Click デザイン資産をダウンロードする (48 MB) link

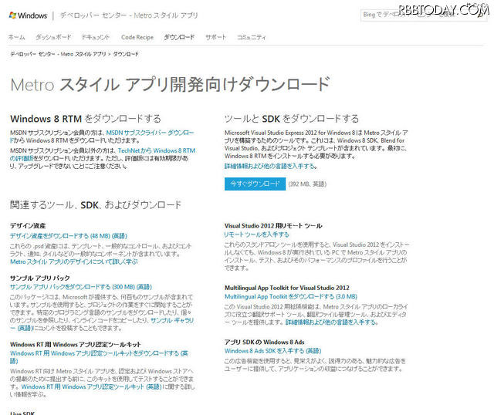(x=69, y=236)
